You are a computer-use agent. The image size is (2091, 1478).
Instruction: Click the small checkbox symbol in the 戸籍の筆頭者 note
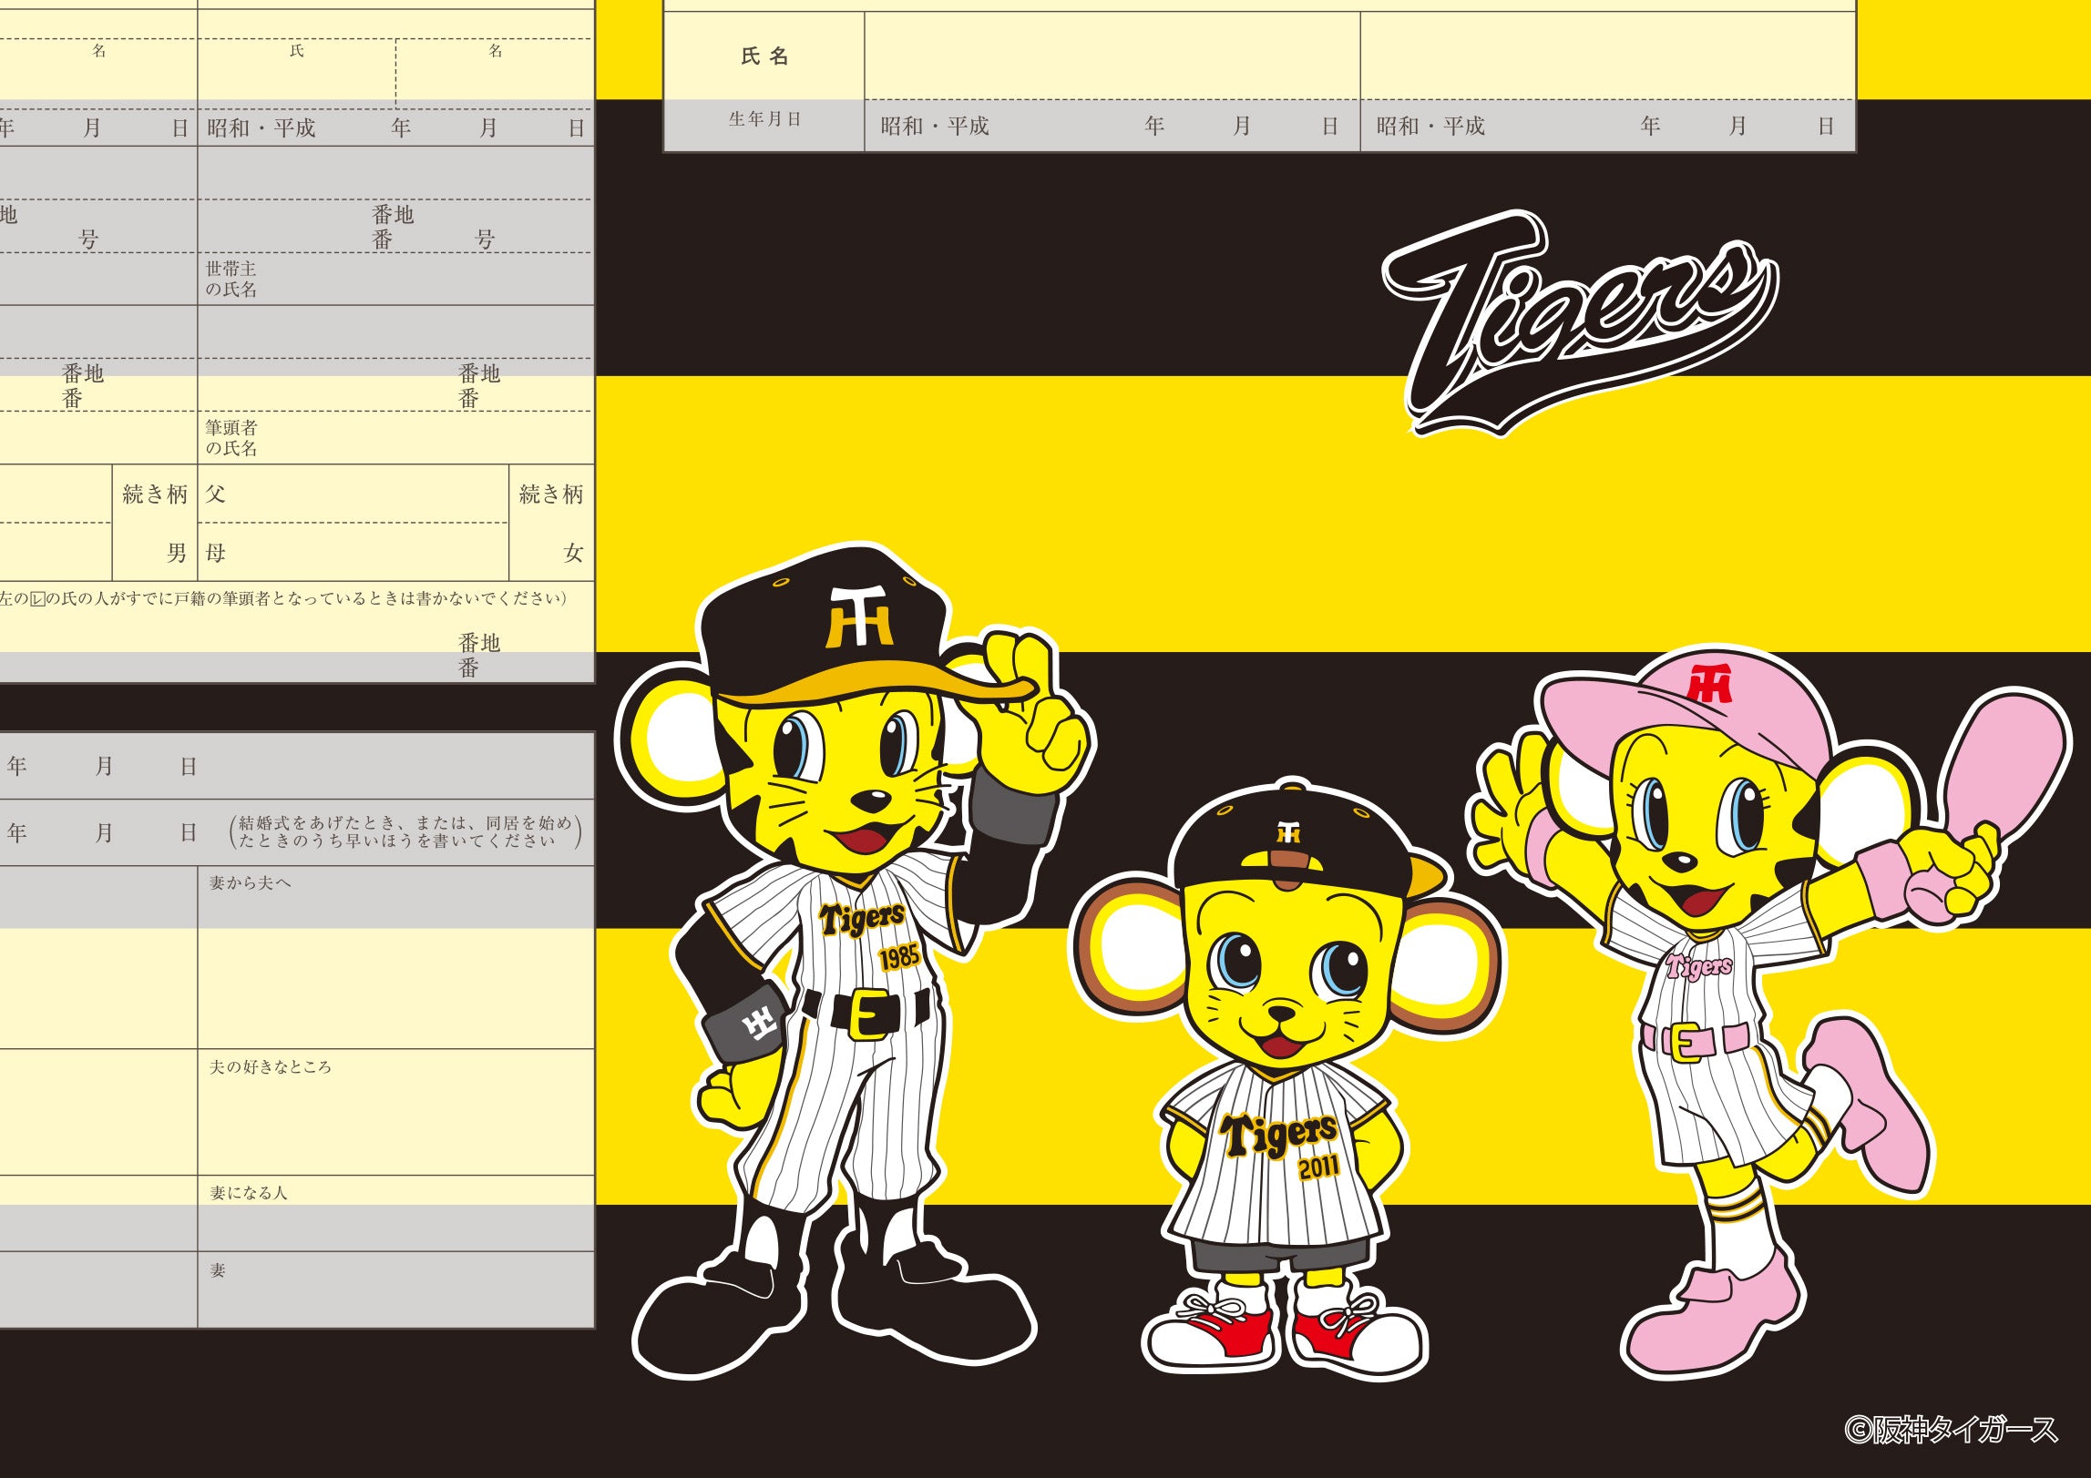tap(37, 599)
